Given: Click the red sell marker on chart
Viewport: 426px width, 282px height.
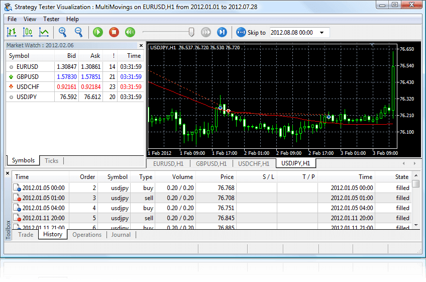Looking at the screenshot, I should tap(228, 111).
